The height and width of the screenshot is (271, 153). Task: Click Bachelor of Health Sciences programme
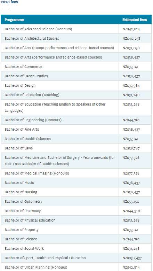[x=27, y=139]
